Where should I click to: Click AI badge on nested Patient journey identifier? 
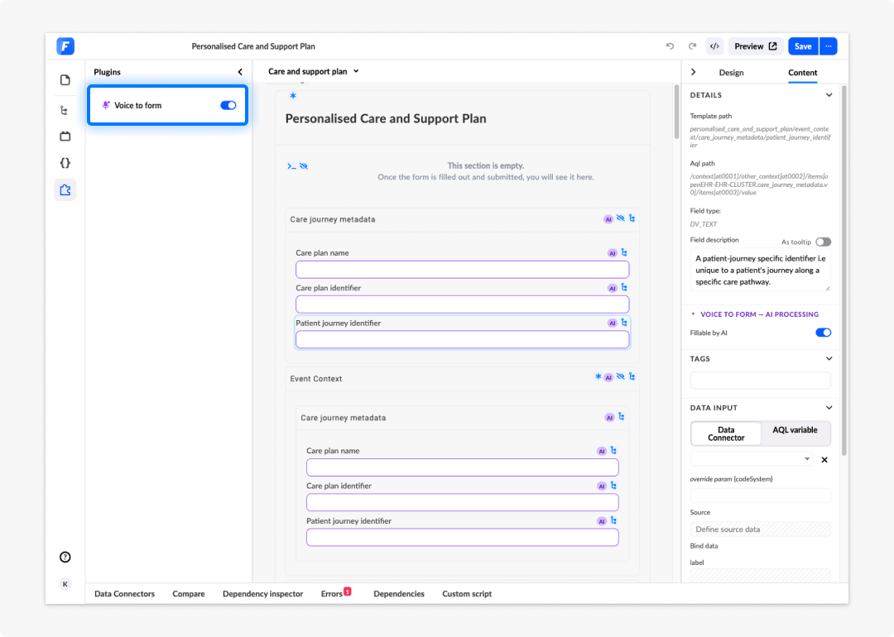pyautogui.click(x=602, y=521)
